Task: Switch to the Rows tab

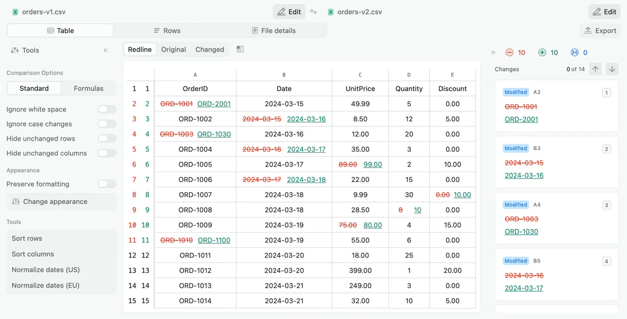Action: tap(167, 31)
